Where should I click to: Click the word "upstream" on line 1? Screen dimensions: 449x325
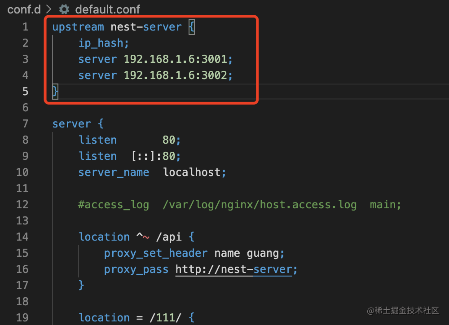[x=78, y=27]
